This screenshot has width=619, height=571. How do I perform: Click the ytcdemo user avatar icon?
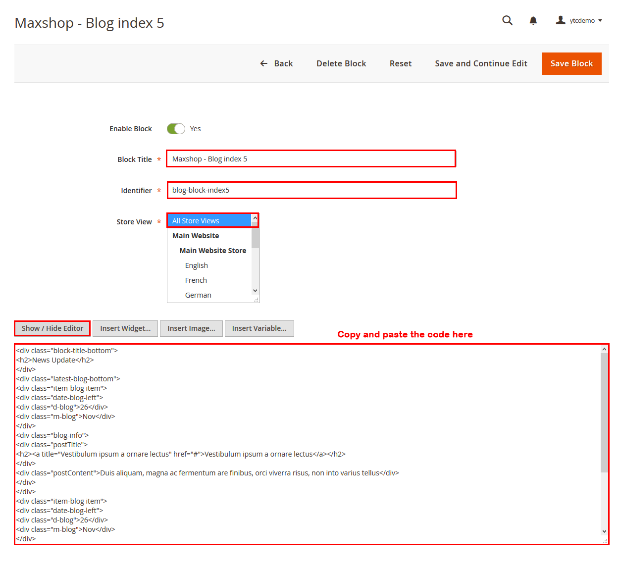click(560, 20)
